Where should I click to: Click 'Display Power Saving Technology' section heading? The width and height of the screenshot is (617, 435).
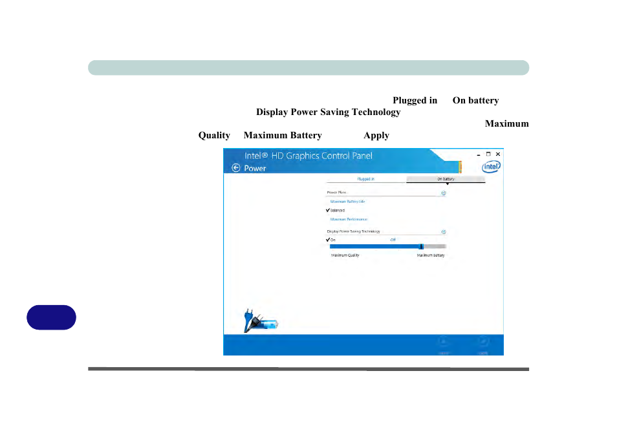pos(353,231)
